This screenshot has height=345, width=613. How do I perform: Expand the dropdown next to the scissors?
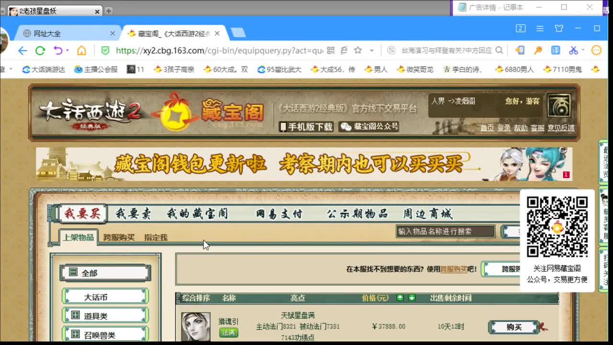(x=583, y=50)
